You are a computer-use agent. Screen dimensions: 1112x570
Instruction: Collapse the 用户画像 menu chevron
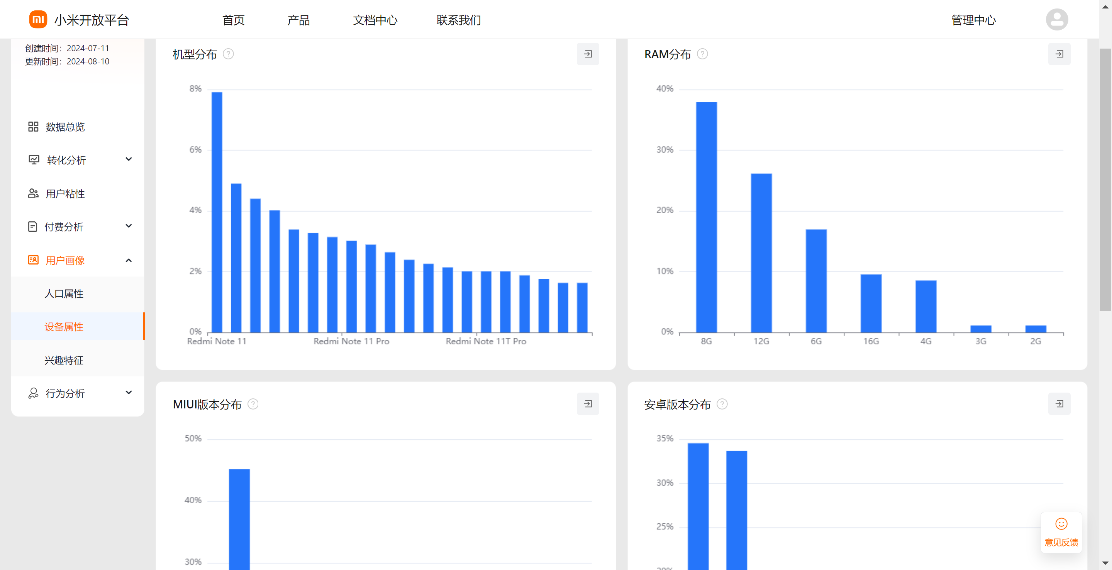tap(129, 260)
